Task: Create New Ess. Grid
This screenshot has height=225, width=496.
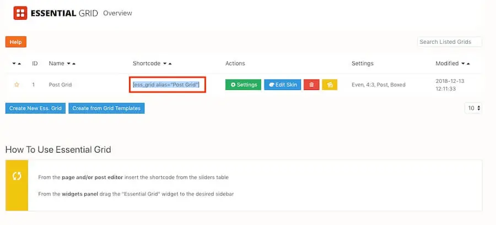Action: (35, 108)
